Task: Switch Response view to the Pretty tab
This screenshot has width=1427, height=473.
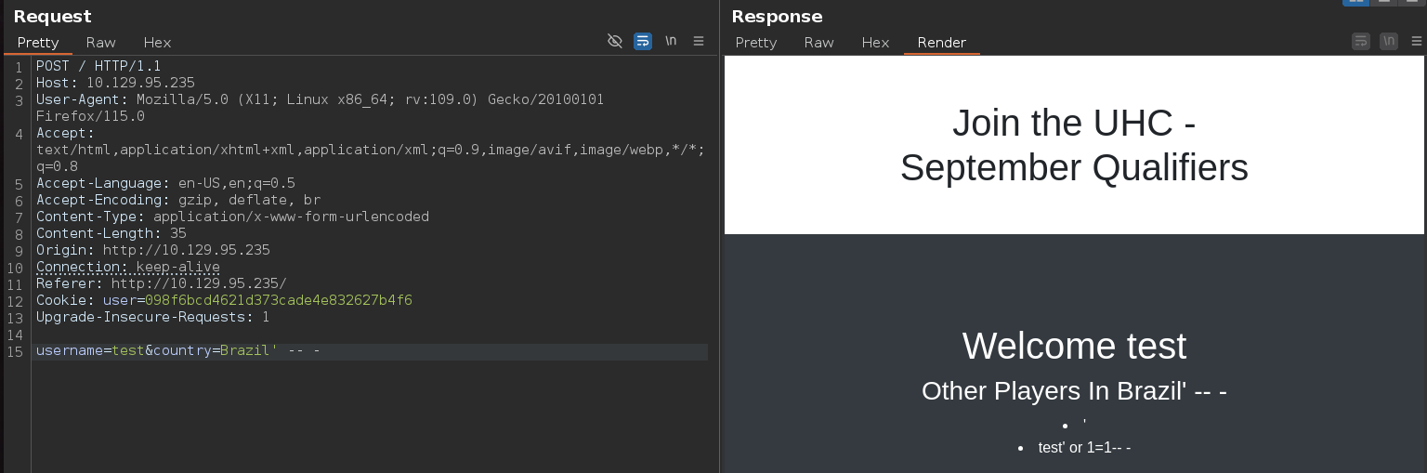Action: coord(755,42)
